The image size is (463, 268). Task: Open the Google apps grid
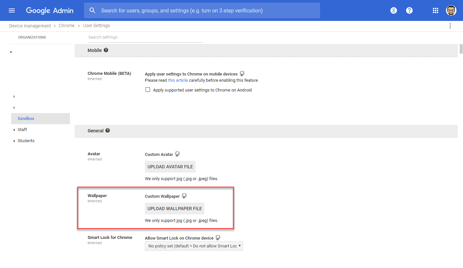coord(436,10)
